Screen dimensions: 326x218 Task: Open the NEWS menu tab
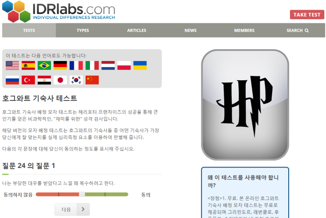[x=190, y=30]
